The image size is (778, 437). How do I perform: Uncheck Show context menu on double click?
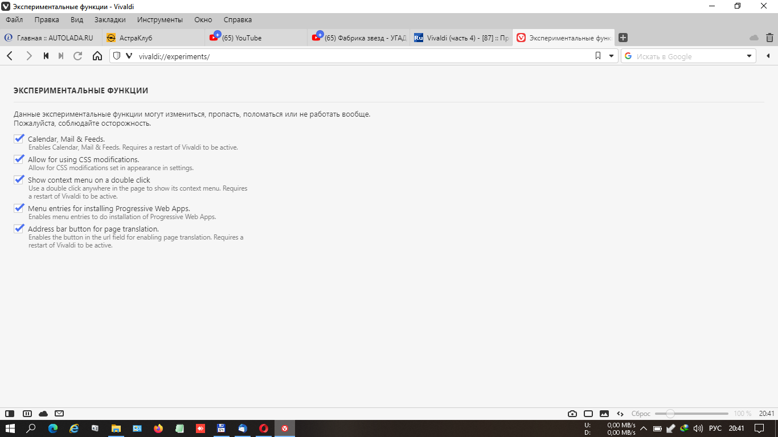19,180
